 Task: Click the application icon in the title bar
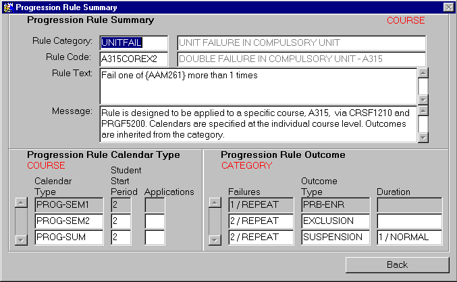click(7, 7)
